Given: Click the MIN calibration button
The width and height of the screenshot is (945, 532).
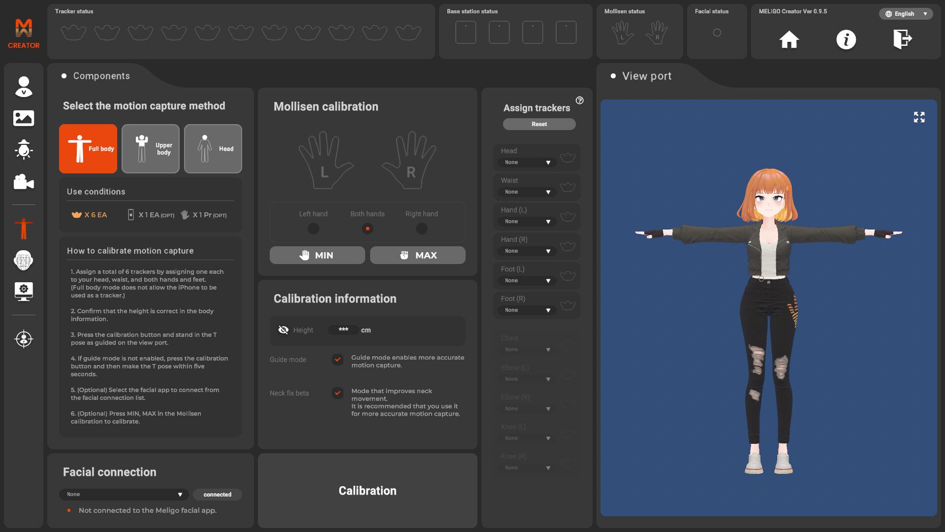Looking at the screenshot, I should pyautogui.click(x=317, y=255).
